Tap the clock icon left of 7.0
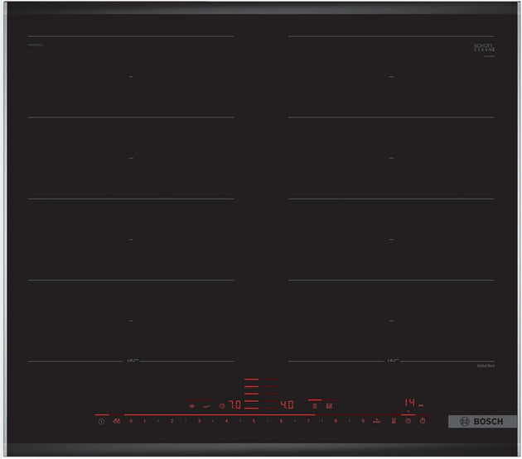 tap(221, 406)
